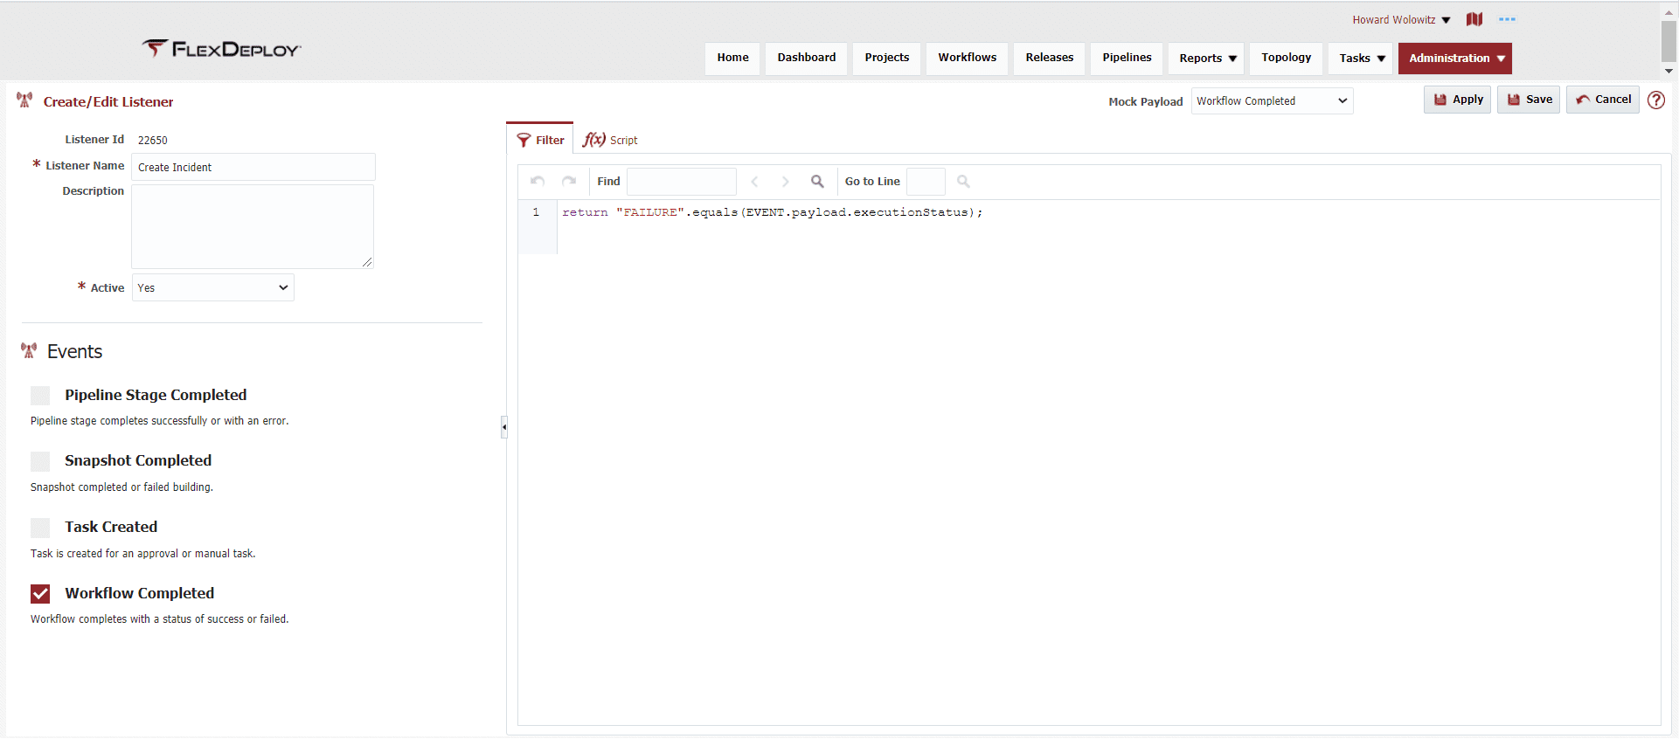Image resolution: width=1679 pixels, height=739 pixels.
Task: Uncheck Workflow Completed event
Action: tap(40, 594)
